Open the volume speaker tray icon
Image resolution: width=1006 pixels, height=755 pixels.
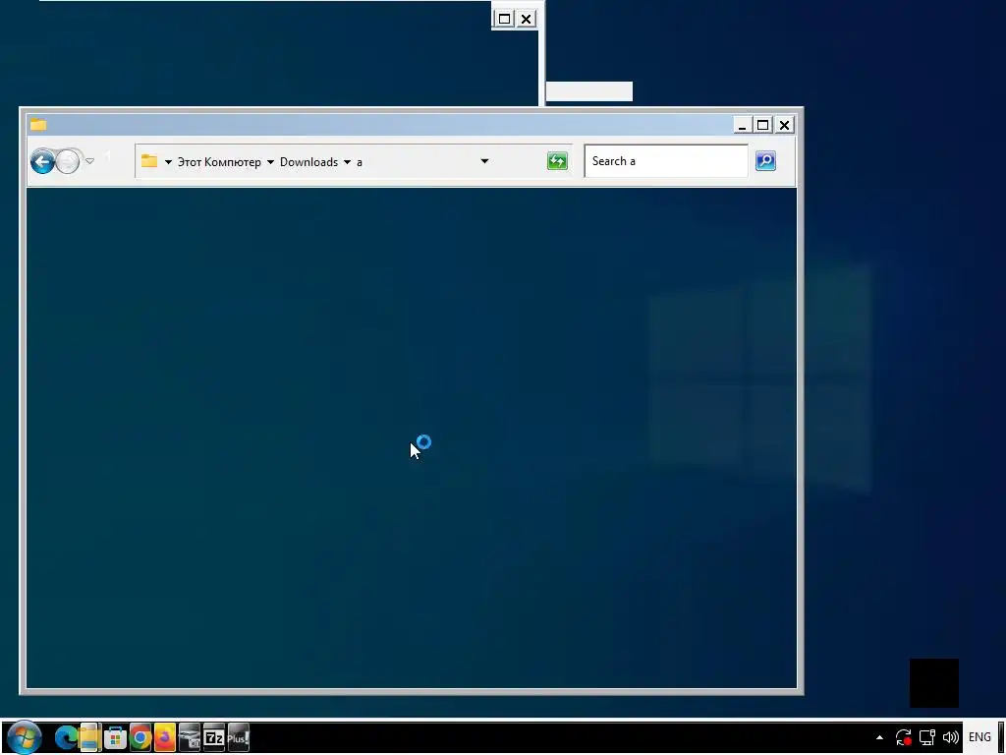(950, 737)
